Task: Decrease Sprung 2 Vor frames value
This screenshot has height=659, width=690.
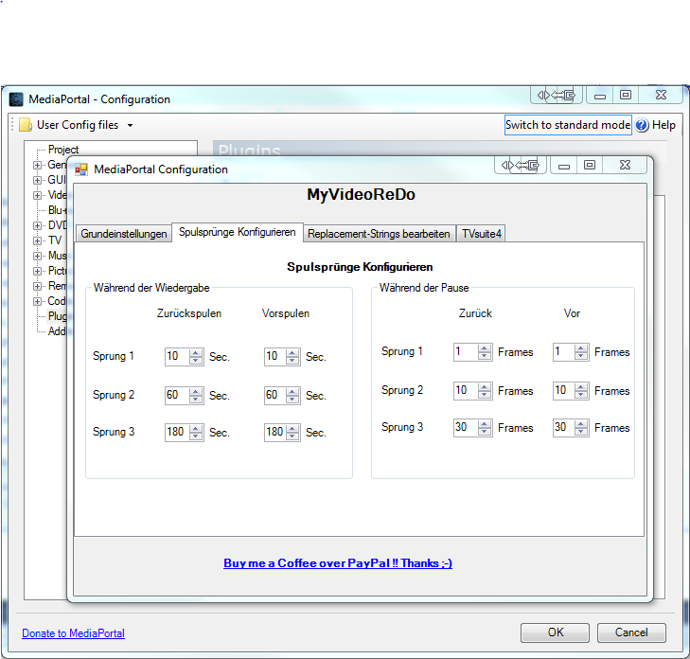Action: click(581, 395)
